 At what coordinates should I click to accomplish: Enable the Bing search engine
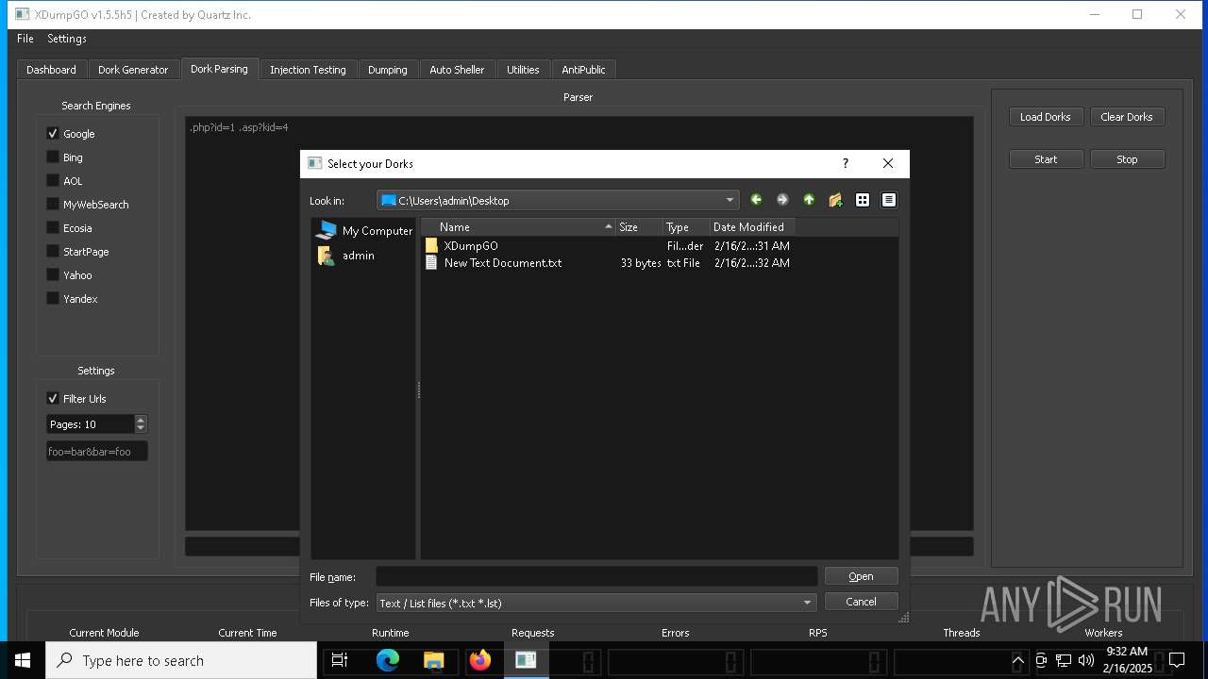point(53,157)
